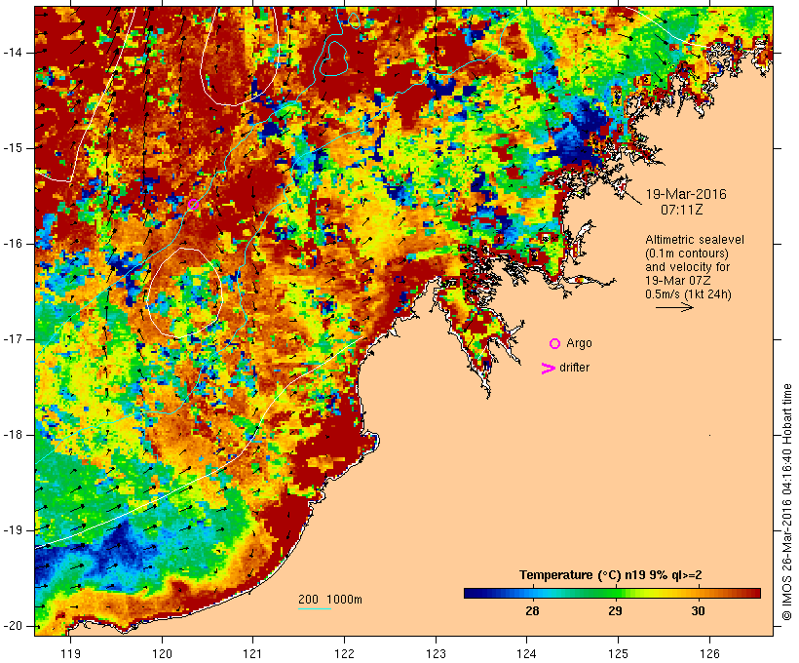Click longitude label '121'
This screenshot has height=663, width=799.
[252, 654]
